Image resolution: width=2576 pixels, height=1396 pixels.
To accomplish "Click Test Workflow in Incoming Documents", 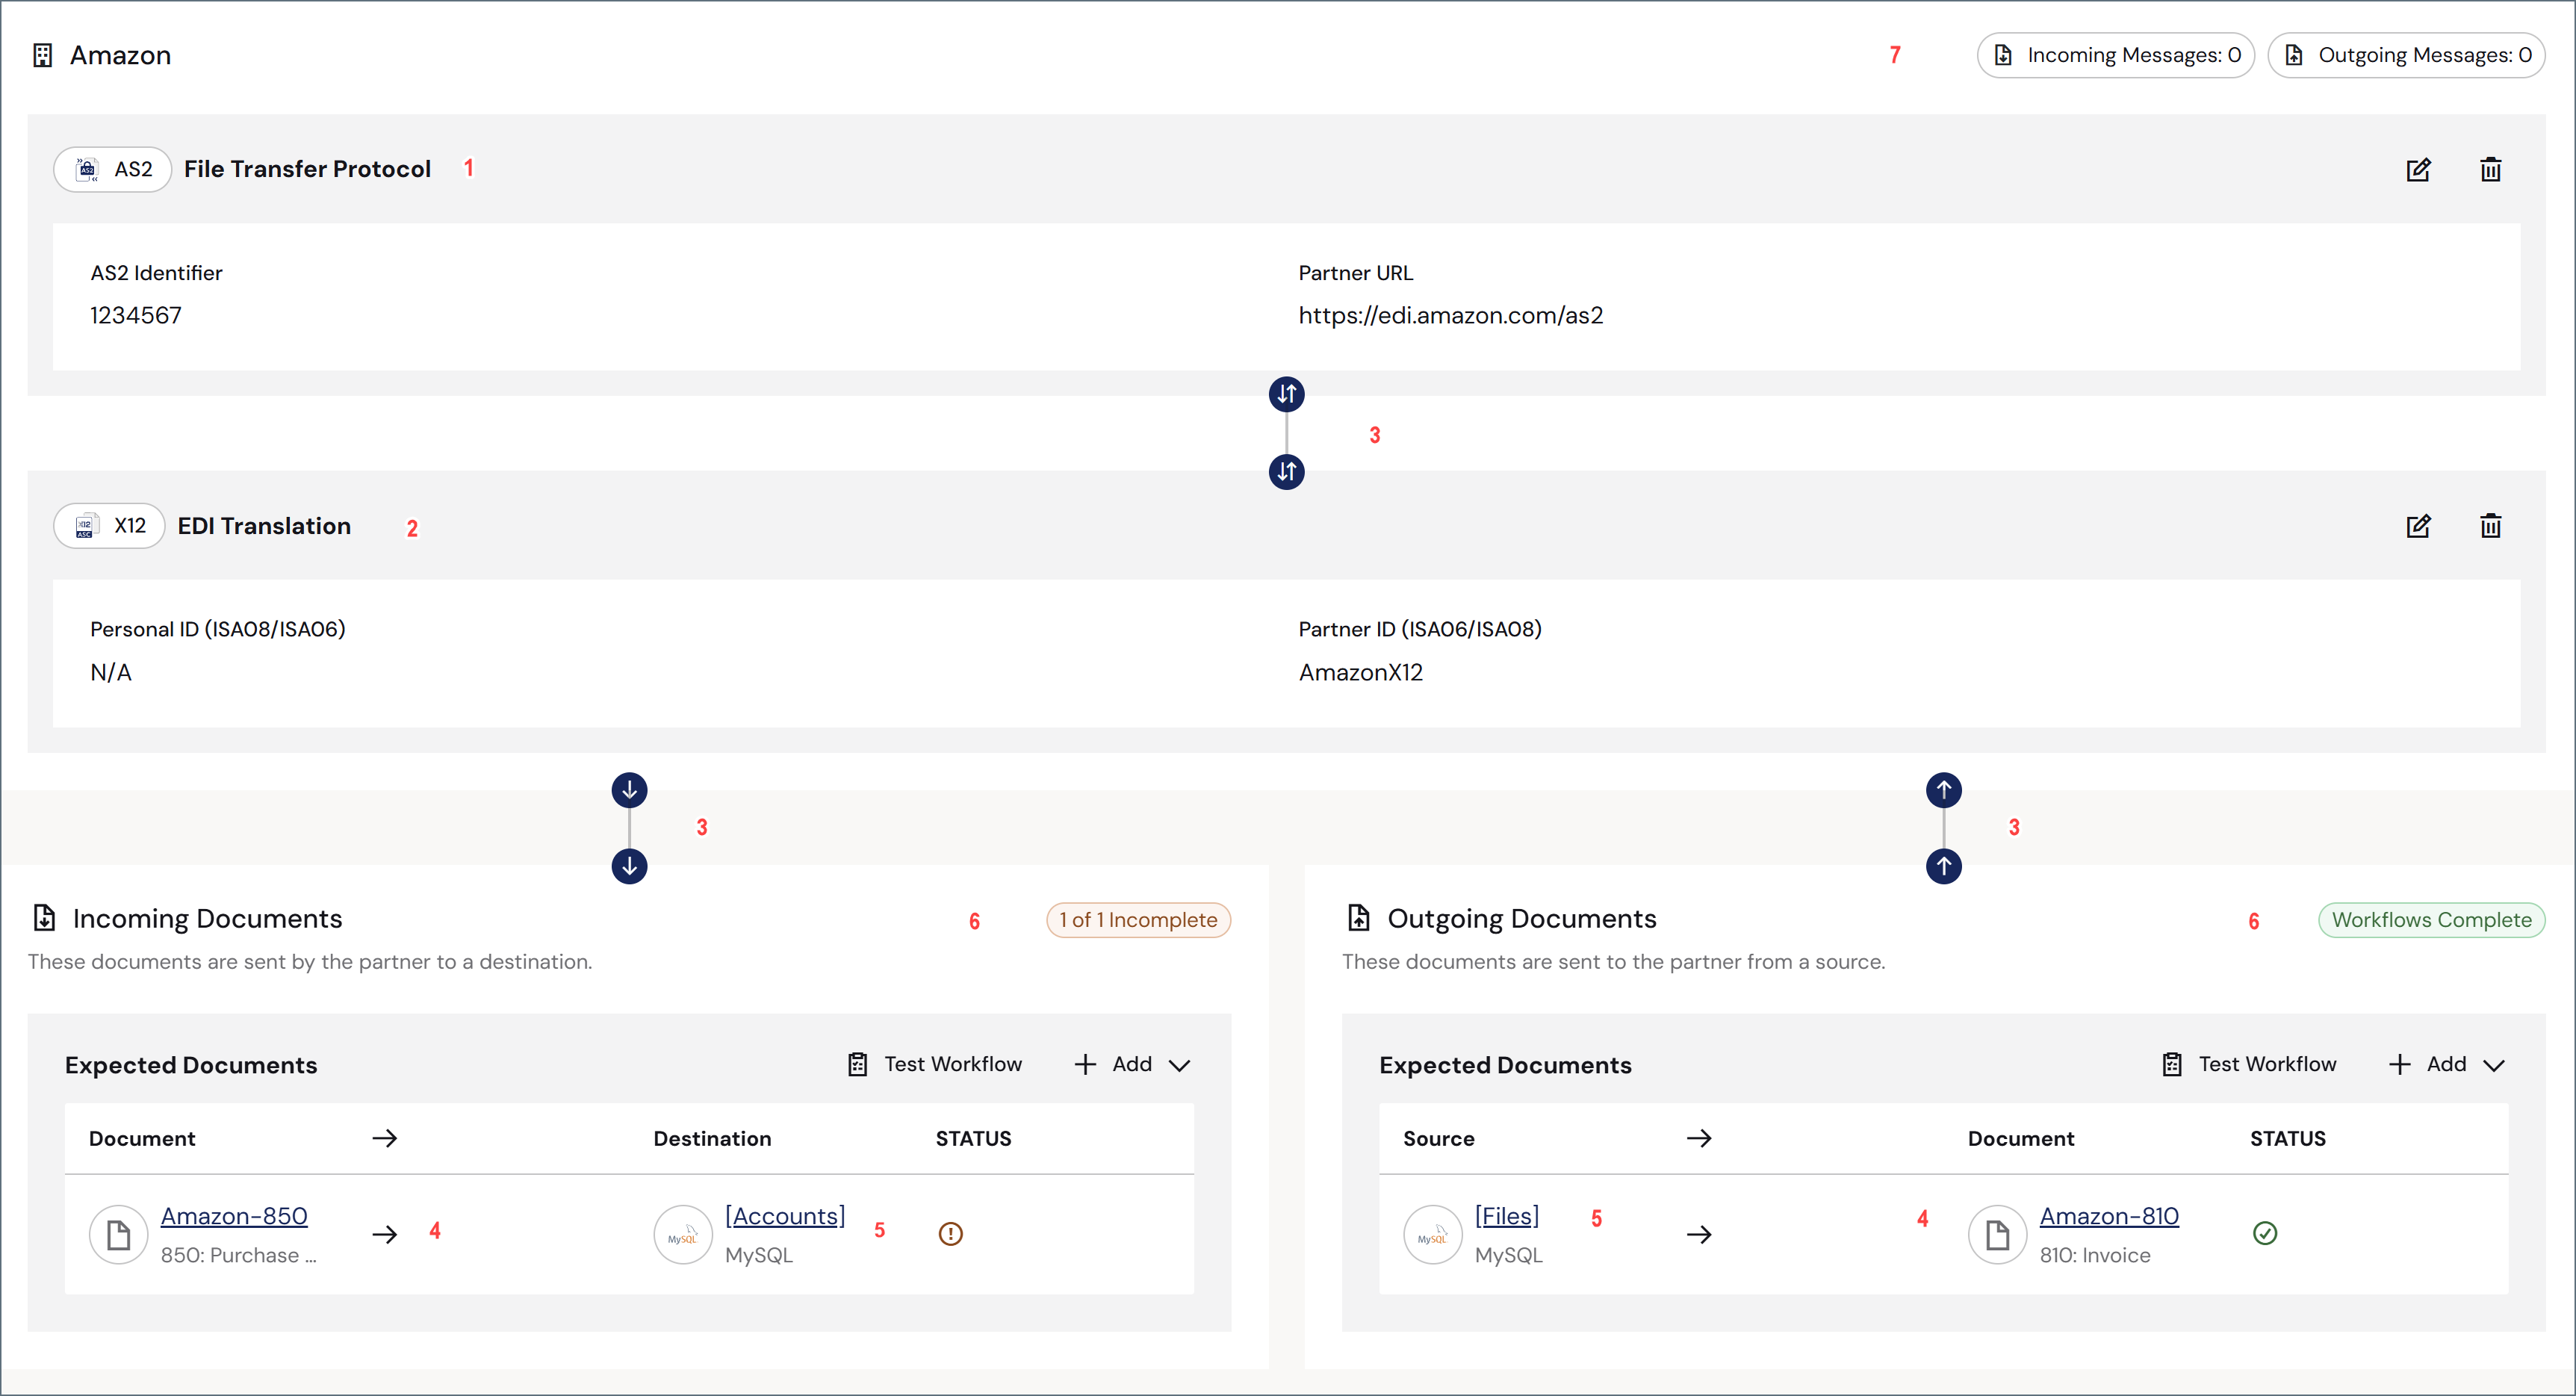I will [x=934, y=1065].
